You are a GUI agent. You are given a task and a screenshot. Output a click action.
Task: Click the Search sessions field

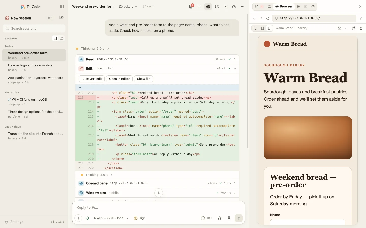point(34,28)
